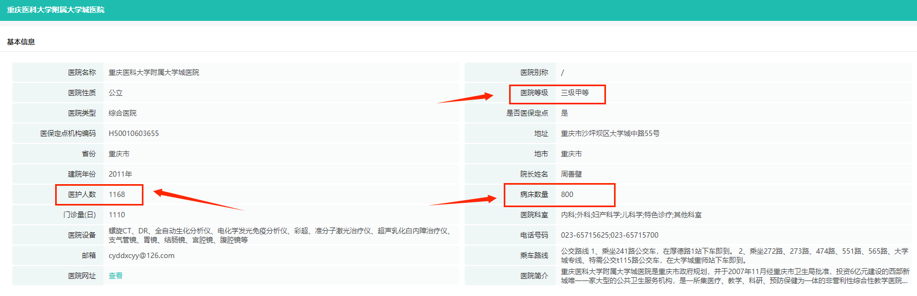Screen dimensions: 917x296
Task: Select the staff count 1168
Action: click(117, 194)
